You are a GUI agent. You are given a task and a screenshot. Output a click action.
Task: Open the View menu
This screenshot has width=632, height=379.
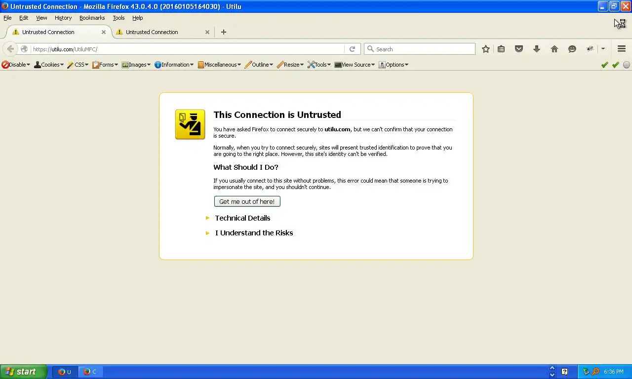pos(41,18)
